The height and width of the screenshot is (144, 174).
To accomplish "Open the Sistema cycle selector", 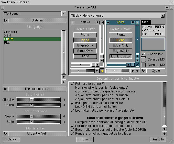I will (x=35, y=20).
